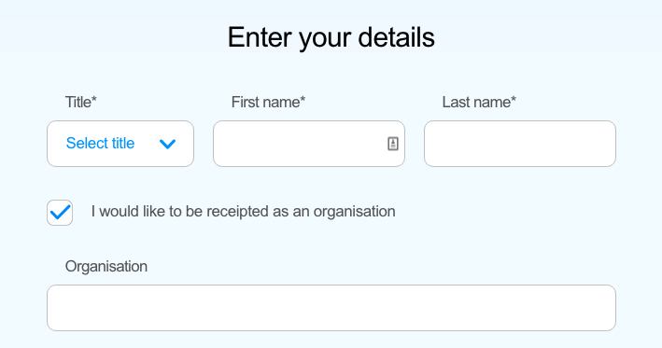Click the blue checkmark tick icon
Screen dimensions: 662x348
[60, 212]
